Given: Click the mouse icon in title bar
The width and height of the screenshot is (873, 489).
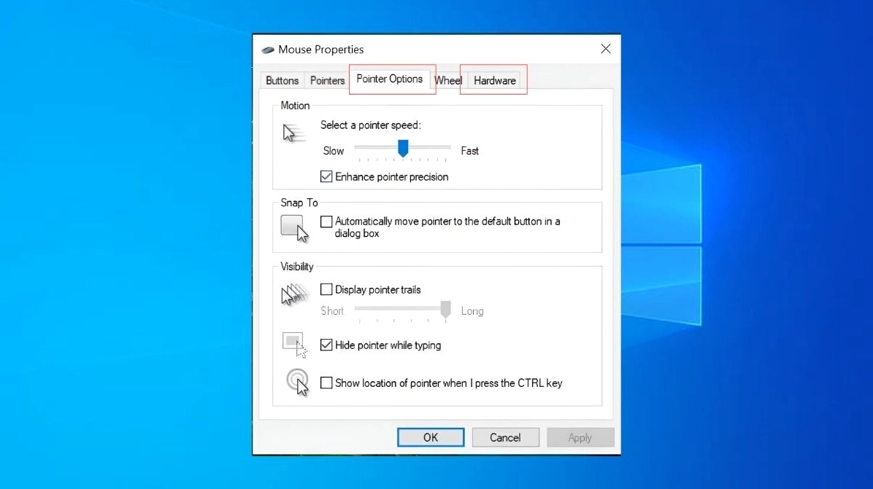Looking at the screenshot, I should coord(268,50).
